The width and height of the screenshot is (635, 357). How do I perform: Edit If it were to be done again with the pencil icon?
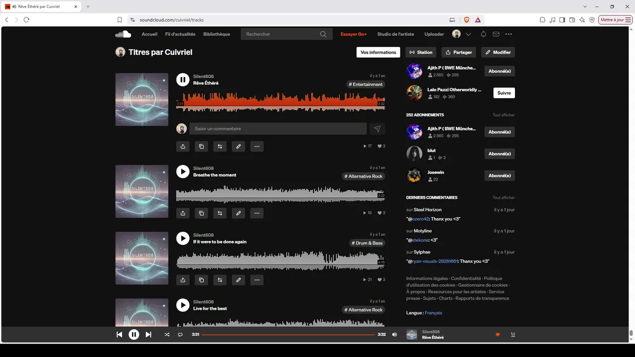click(239, 280)
